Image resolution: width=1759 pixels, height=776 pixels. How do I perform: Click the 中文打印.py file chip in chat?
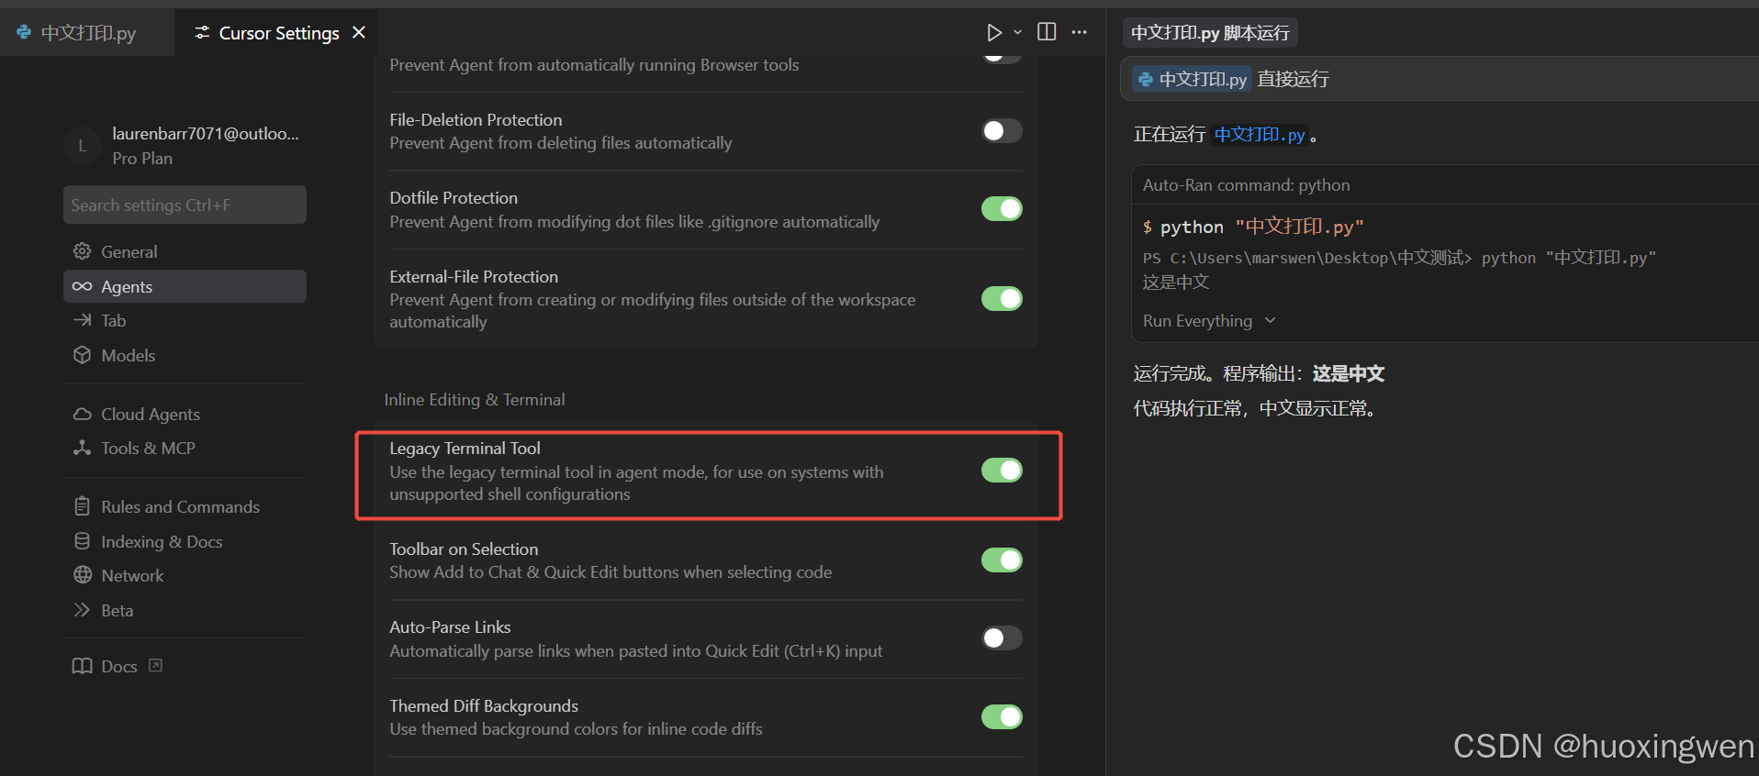pos(1192,79)
